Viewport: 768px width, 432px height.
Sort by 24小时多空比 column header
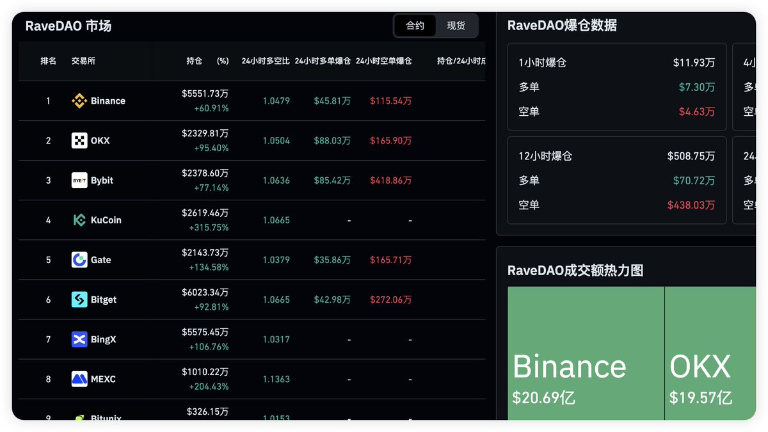click(266, 61)
